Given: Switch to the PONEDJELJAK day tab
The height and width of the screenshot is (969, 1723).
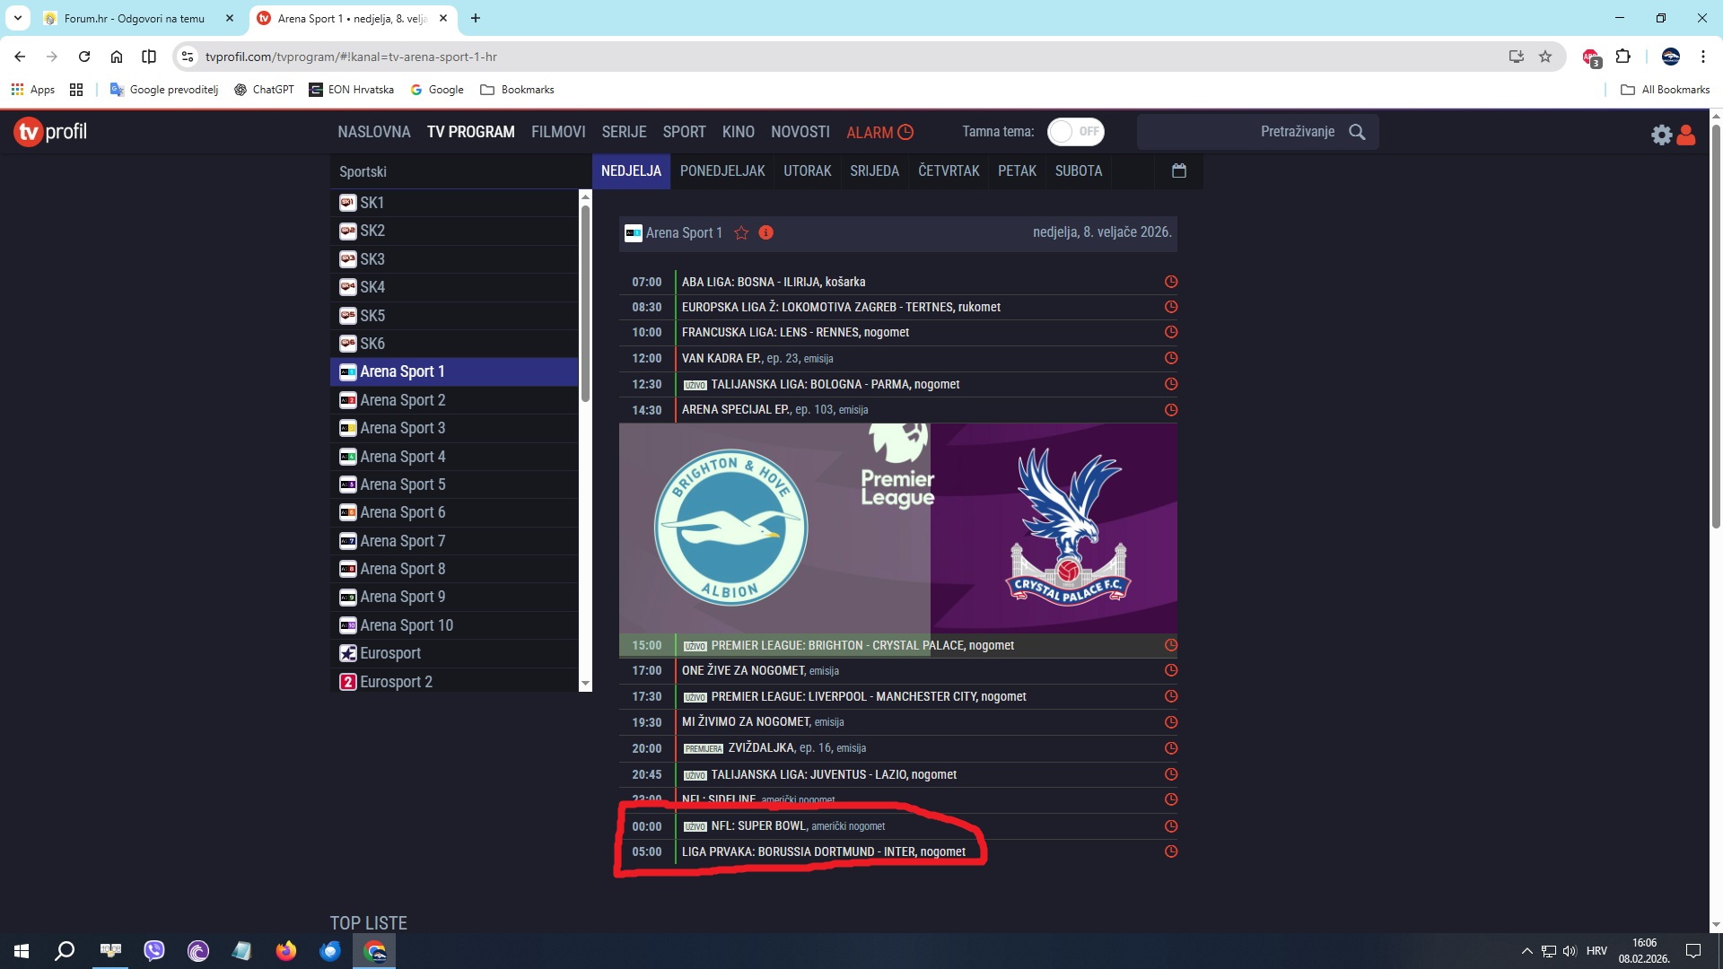Looking at the screenshot, I should point(722,170).
